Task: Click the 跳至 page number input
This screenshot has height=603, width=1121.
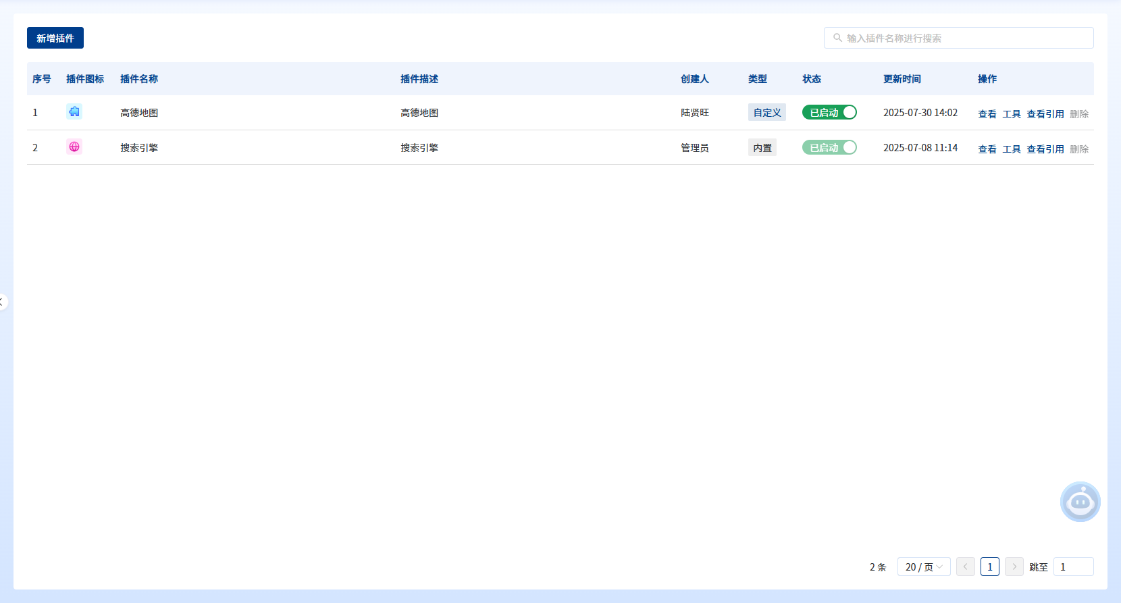Action: tap(1073, 567)
